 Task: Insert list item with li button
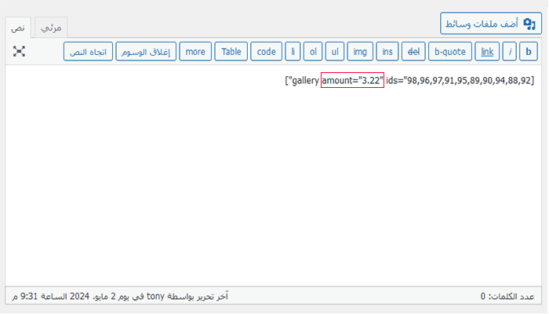click(x=293, y=52)
